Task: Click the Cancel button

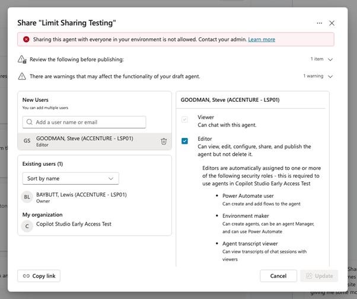Action: click(278, 276)
